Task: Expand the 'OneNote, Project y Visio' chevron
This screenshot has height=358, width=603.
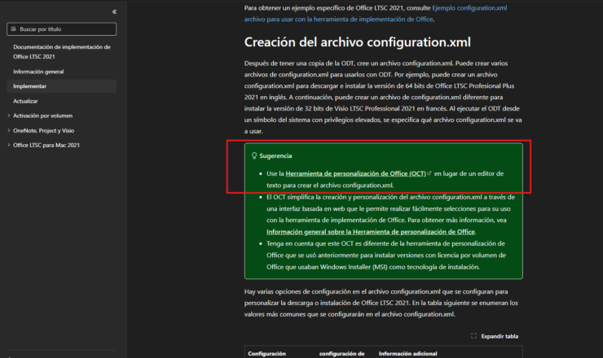Action: tap(9, 130)
